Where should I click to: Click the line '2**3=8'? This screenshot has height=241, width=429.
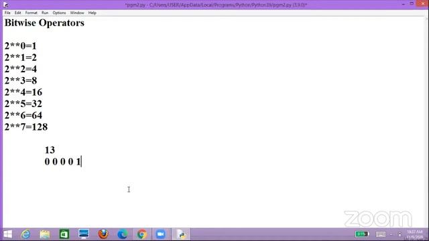(21, 80)
